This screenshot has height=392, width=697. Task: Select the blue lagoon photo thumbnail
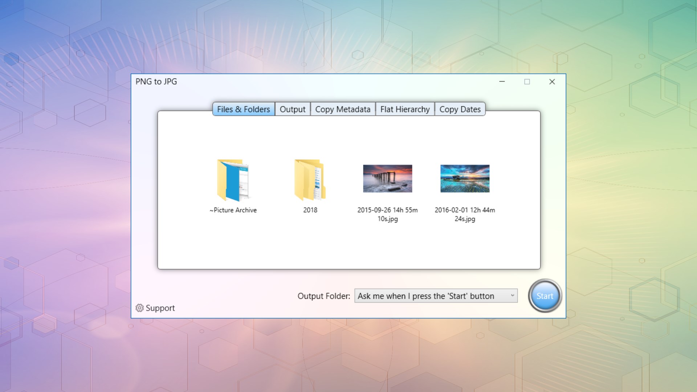pos(465,179)
